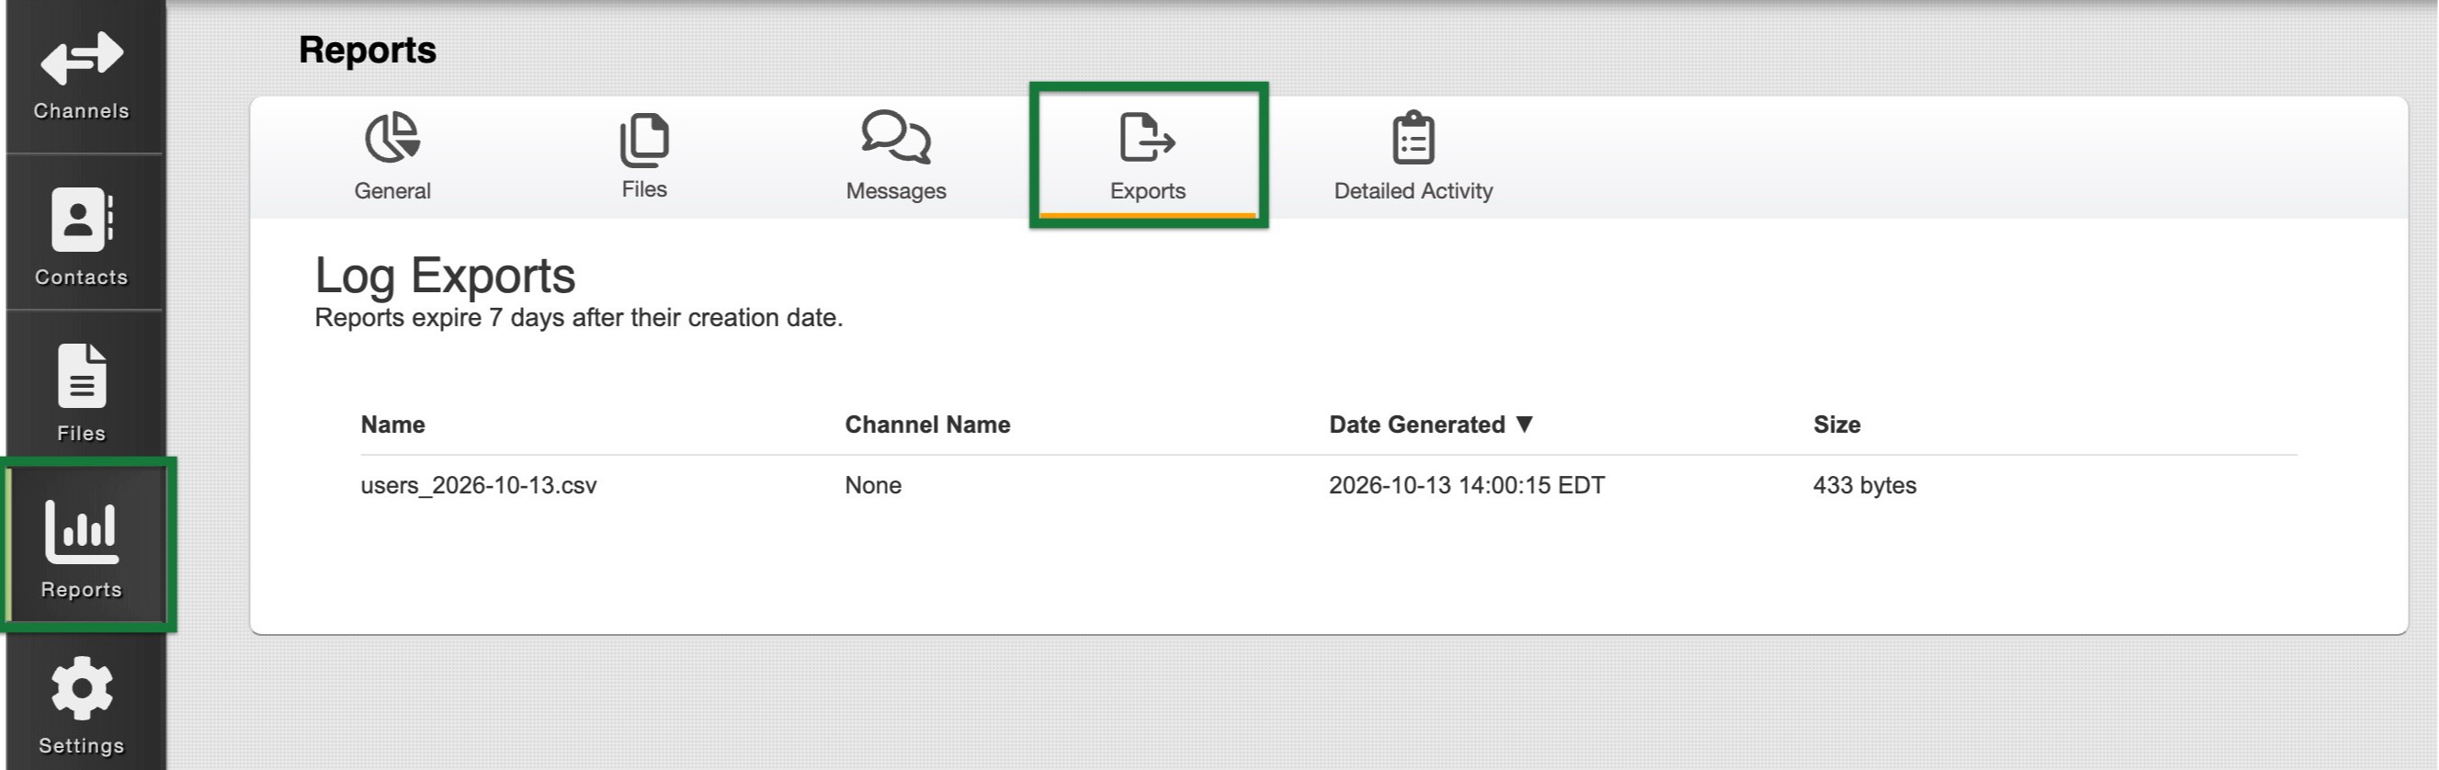The height and width of the screenshot is (770, 2439).
Task: Click the 'Log Exports' heading
Action: click(445, 276)
